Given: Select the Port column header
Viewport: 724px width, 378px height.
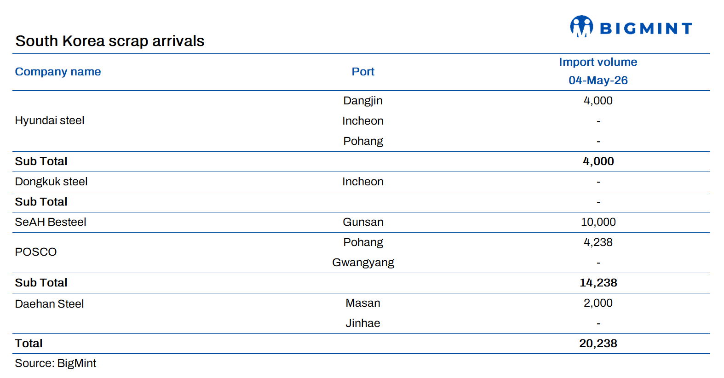Looking at the screenshot, I should pos(363,72).
